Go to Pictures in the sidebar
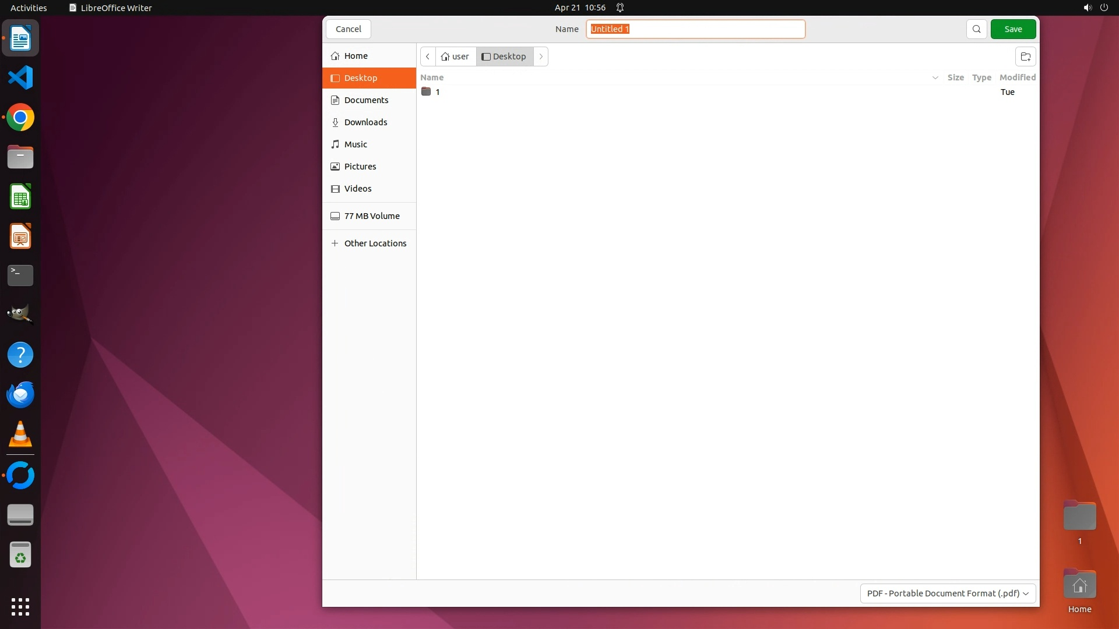Image resolution: width=1119 pixels, height=629 pixels. (360, 167)
